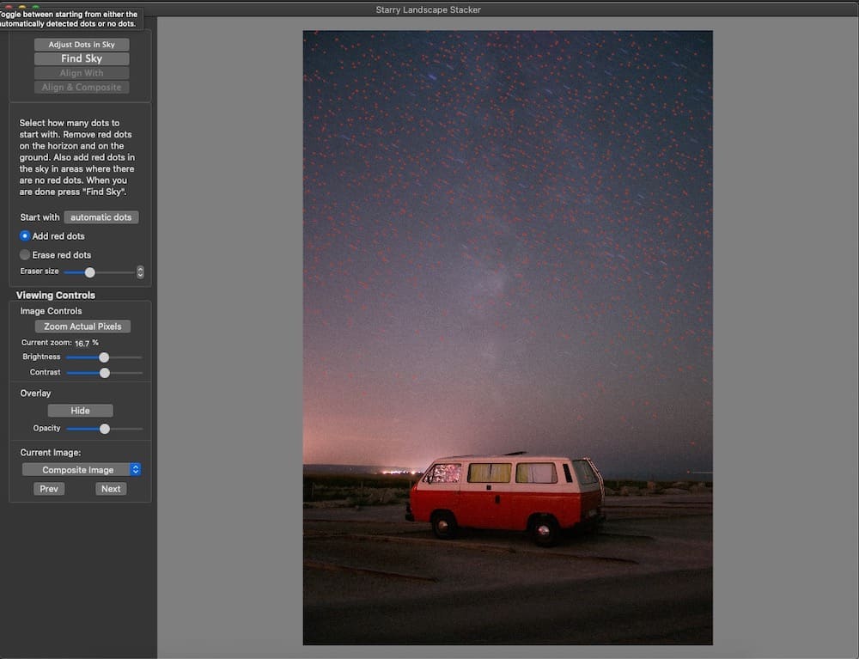Open the Composite Image dropdown

(81, 469)
